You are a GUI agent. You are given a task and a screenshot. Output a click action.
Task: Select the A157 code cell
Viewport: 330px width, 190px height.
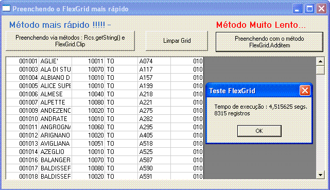(154, 78)
